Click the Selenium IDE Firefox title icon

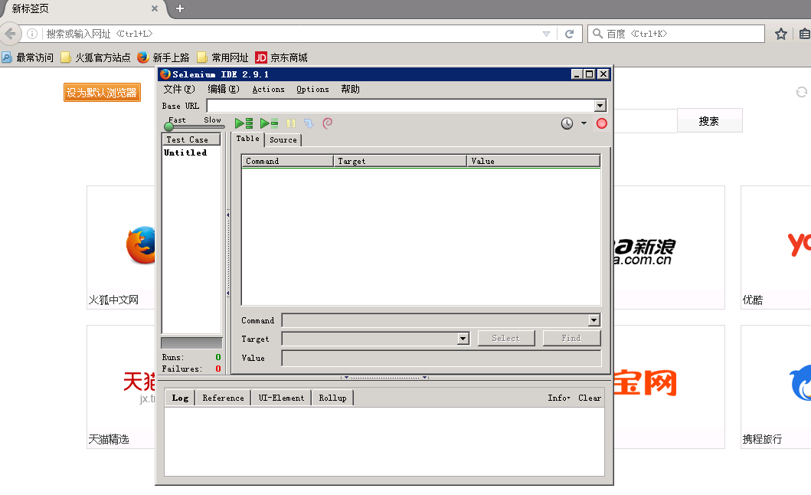(x=165, y=74)
